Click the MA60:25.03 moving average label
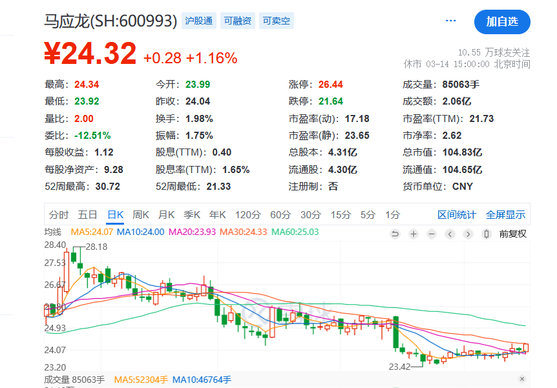 point(295,232)
